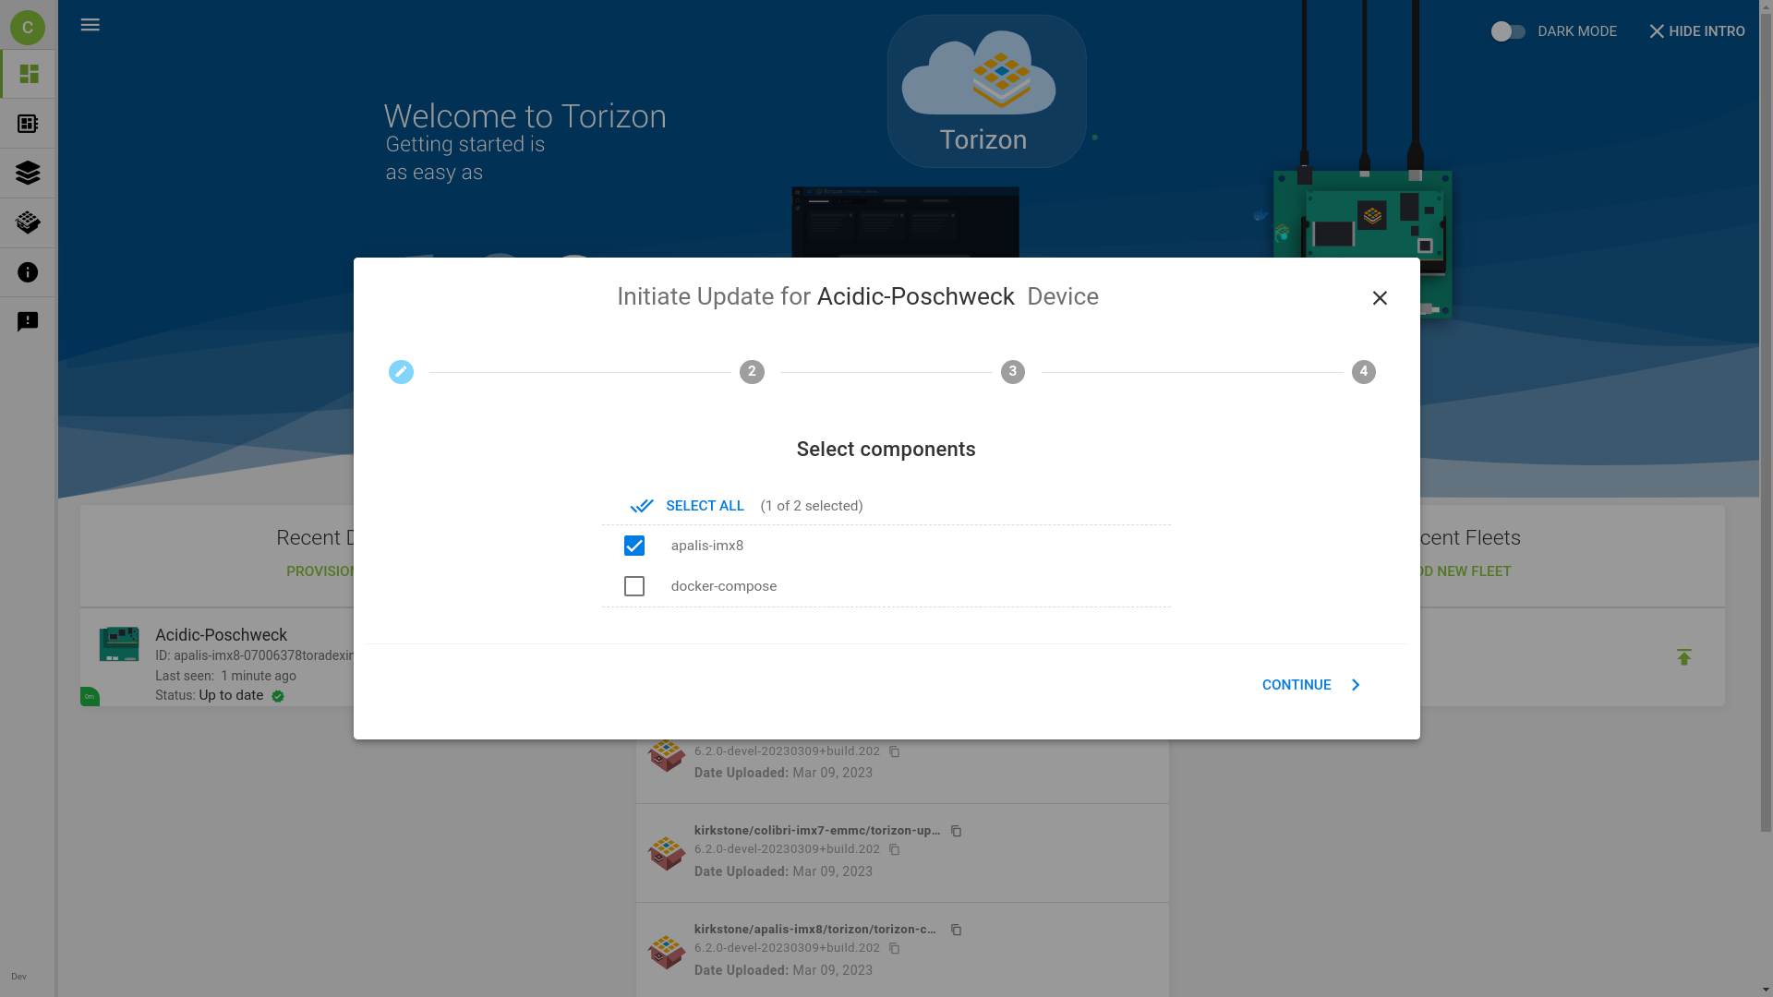The image size is (1773, 997).
Task: Click the user avatar 'C' icon
Action: pyautogui.click(x=28, y=28)
